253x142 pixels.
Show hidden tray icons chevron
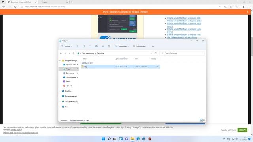click(x=224, y=139)
